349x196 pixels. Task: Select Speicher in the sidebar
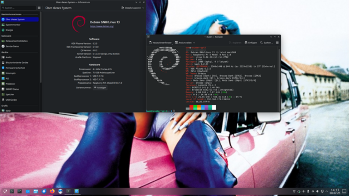click(x=20, y=94)
